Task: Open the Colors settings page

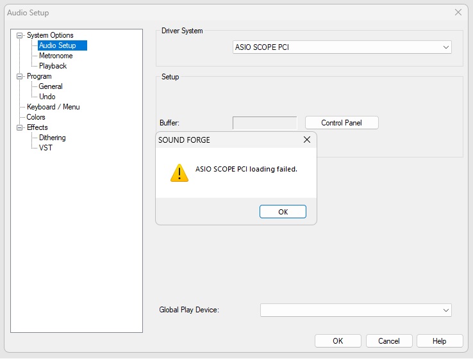Action: coord(36,117)
